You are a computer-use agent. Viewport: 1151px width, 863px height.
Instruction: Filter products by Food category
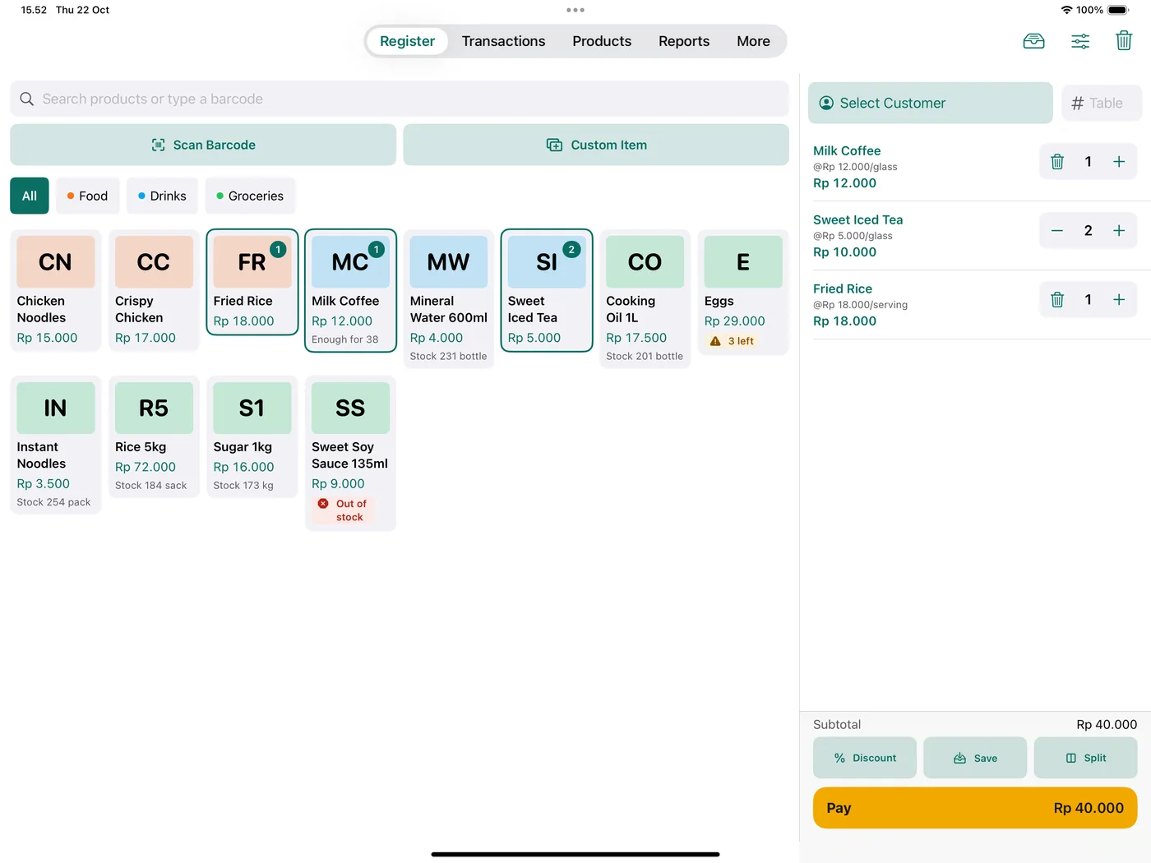[87, 196]
